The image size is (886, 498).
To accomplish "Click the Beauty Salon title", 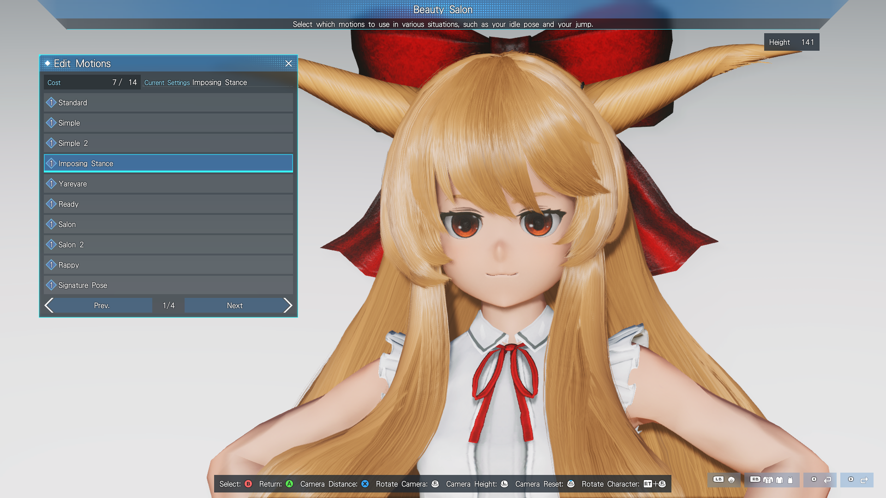I will click(443, 10).
